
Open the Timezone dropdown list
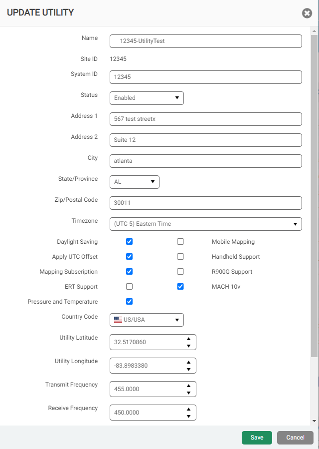[205, 224]
